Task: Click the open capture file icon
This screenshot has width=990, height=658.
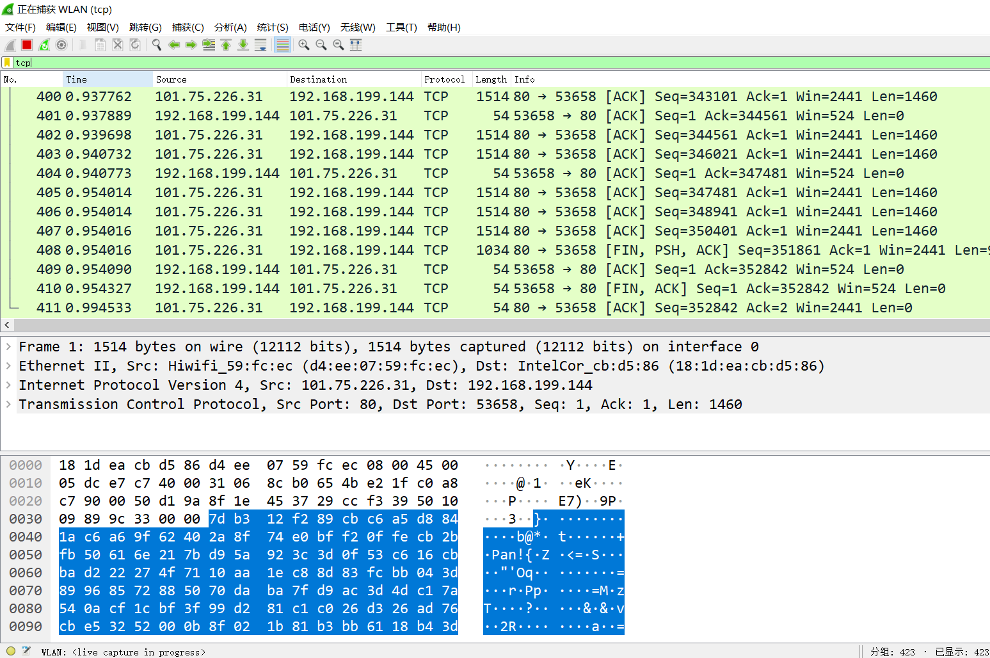Action: tap(83, 45)
